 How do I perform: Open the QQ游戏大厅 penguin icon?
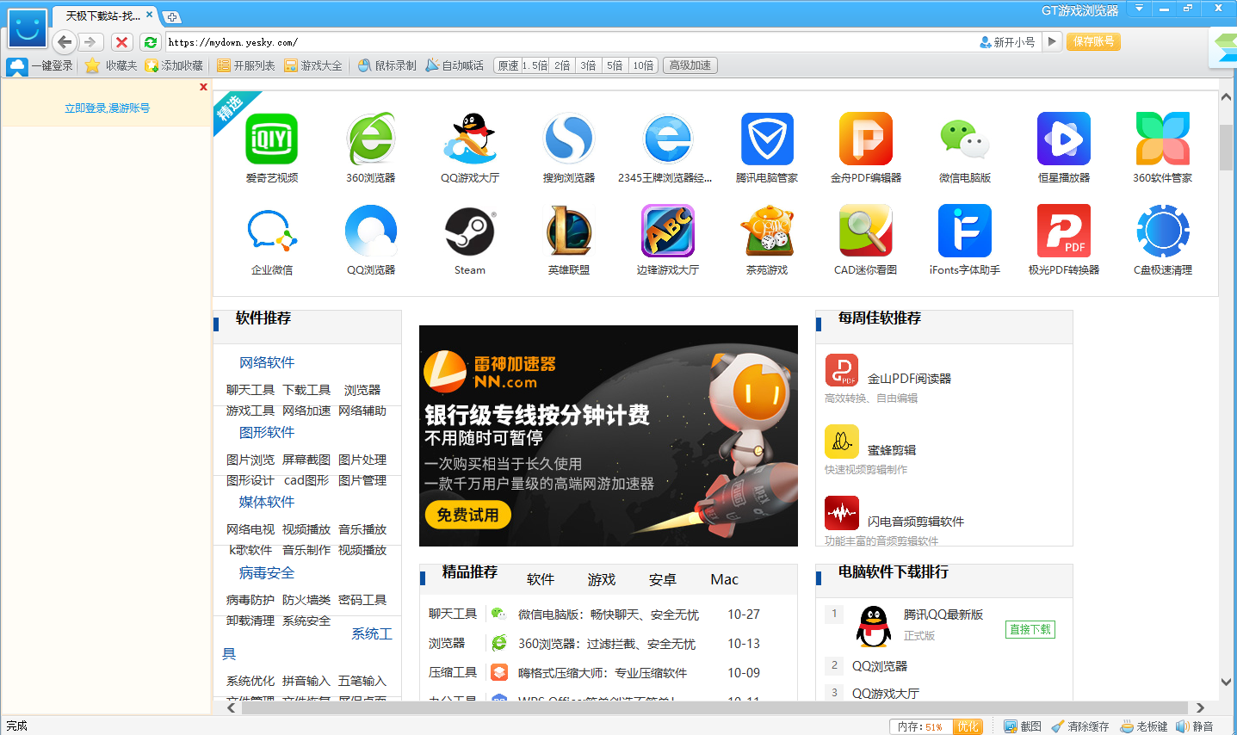(x=470, y=139)
